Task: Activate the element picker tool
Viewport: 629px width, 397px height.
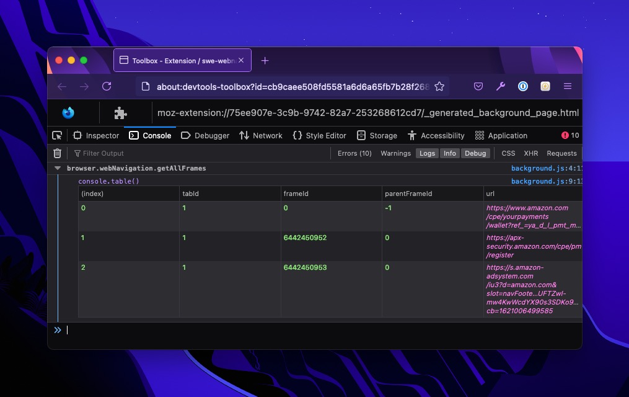Action: point(57,136)
